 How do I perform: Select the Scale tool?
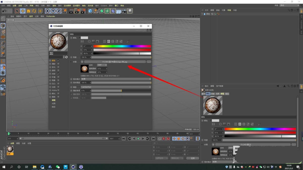pyautogui.click(x=29, y=11)
